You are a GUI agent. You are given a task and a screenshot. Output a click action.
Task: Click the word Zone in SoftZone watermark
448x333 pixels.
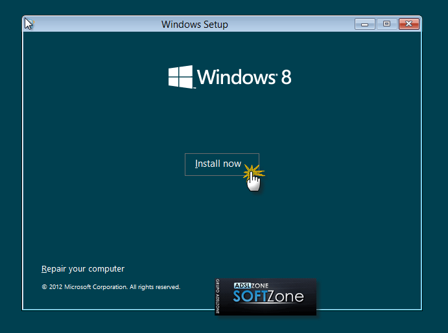pos(288,299)
